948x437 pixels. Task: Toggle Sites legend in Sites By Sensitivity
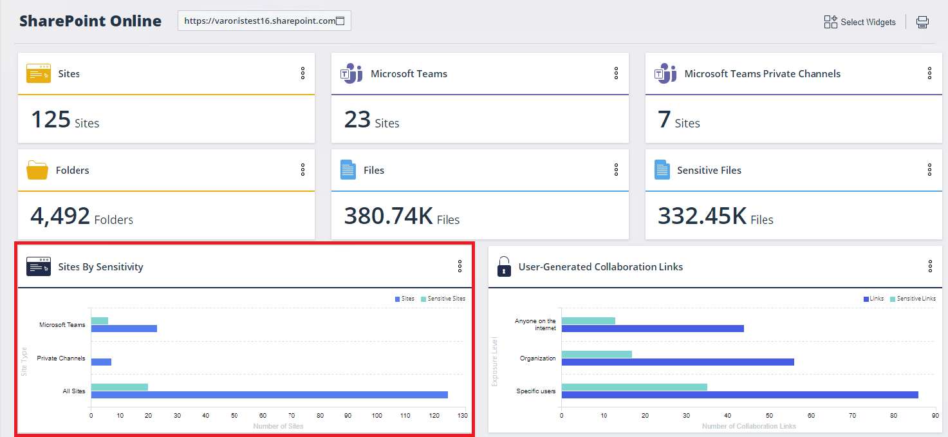point(405,299)
